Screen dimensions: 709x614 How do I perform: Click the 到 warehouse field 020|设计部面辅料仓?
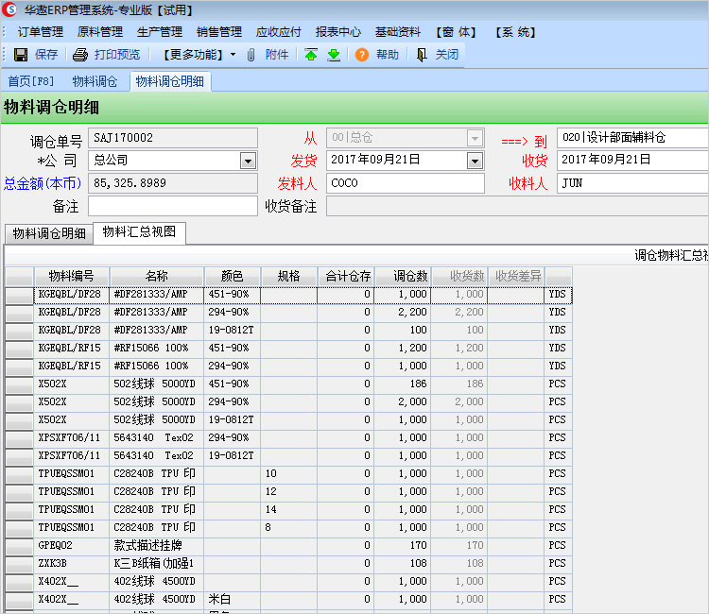(x=633, y=137)
